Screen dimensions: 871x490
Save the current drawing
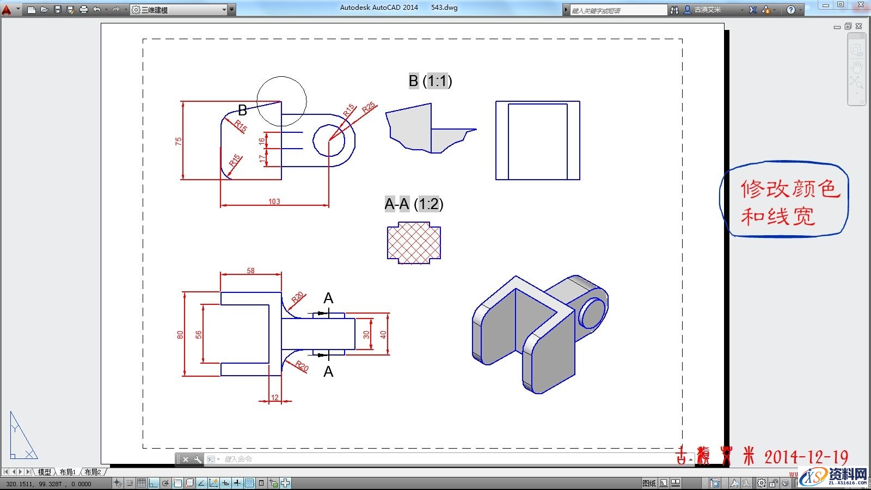(58, 9)
